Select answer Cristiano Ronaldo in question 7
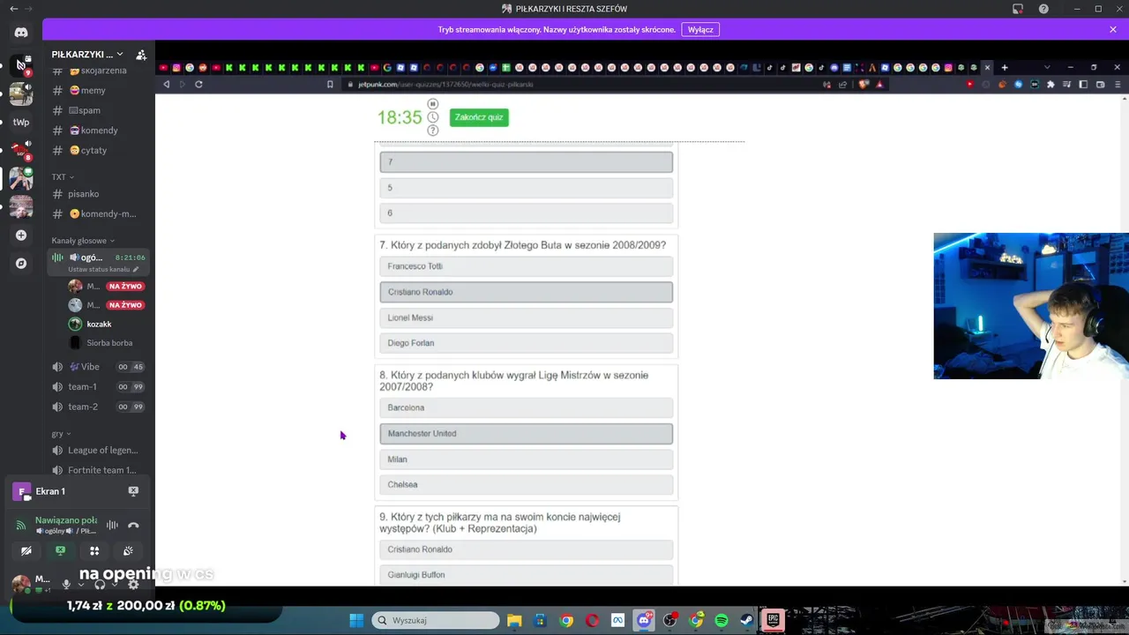Screen dimensions: 1129x635 pyautogui.click(x=527, y=292)
